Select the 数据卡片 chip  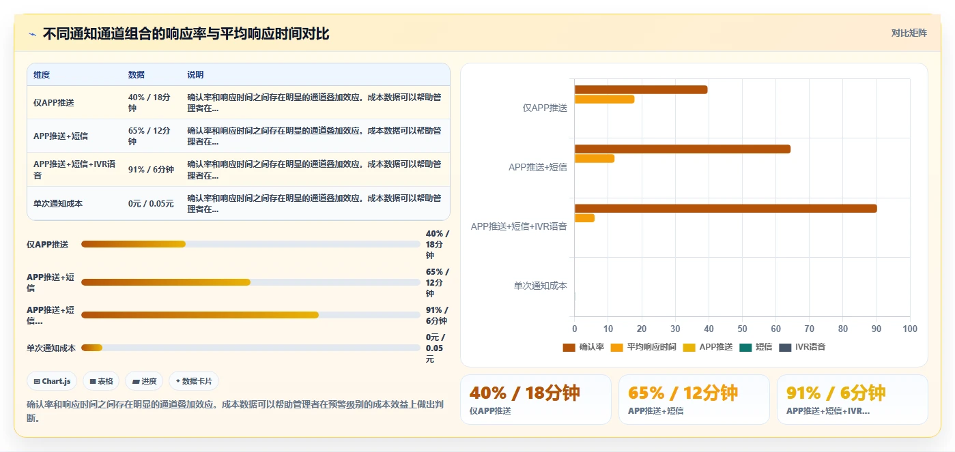click(194, 381)
